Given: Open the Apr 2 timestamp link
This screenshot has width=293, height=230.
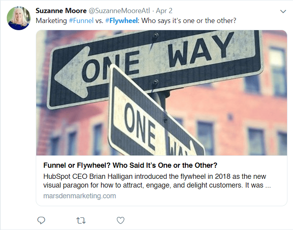Looking at the screenshot, I should tap(165, 11).
